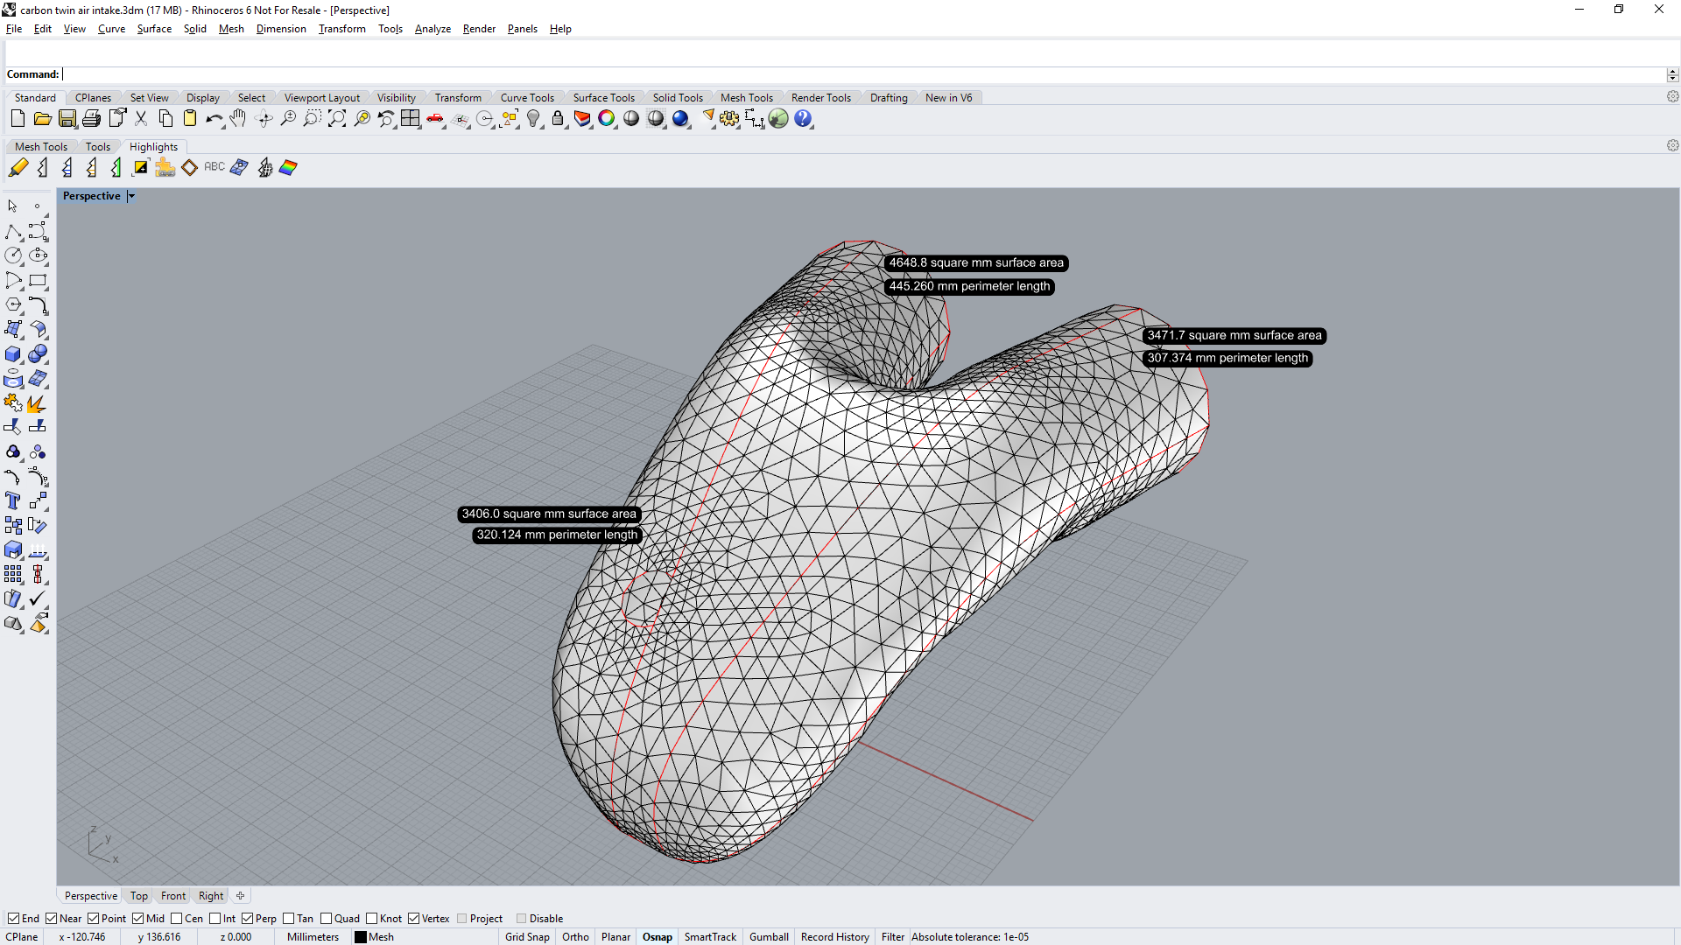Enable the Int osnap checkbox
Viewport: 1681px width, 945px height.
tap(215, 919)
